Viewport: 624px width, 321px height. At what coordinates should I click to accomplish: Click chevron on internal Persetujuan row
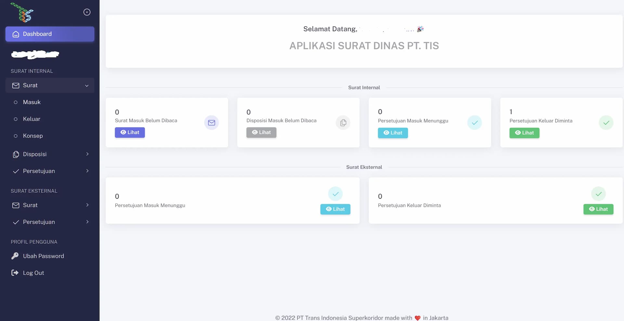[87, 171]
